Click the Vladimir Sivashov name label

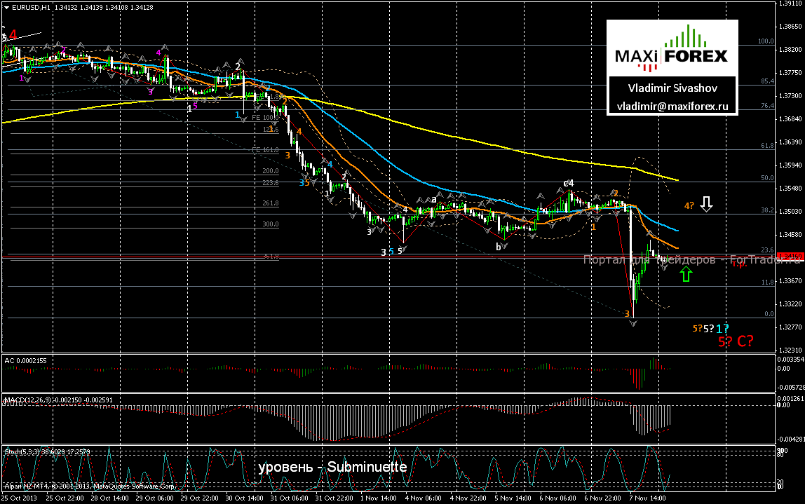(672, 89)
